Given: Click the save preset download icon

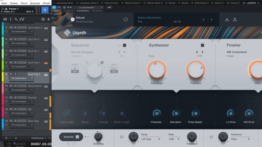Looking at the screenshot, I should (x=227, y=20).
